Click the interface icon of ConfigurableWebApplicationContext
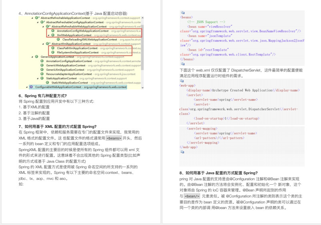321x225 pixels. tap(31, 87)
